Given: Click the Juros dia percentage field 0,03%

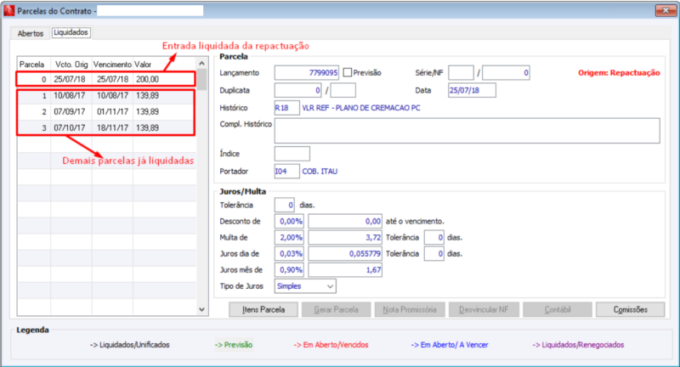Looking at the screenshot, I should (289, 254).
